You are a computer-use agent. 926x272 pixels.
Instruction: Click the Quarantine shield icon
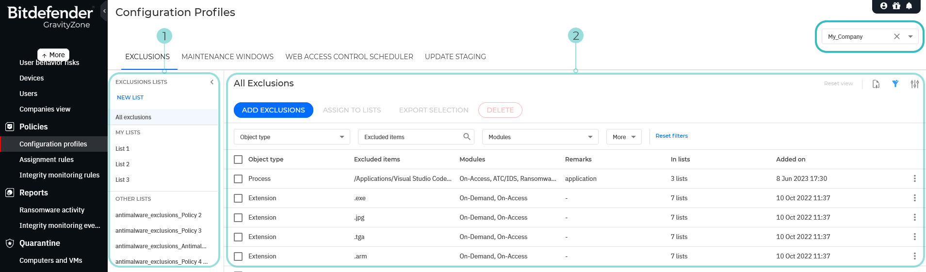click(10, 243)
